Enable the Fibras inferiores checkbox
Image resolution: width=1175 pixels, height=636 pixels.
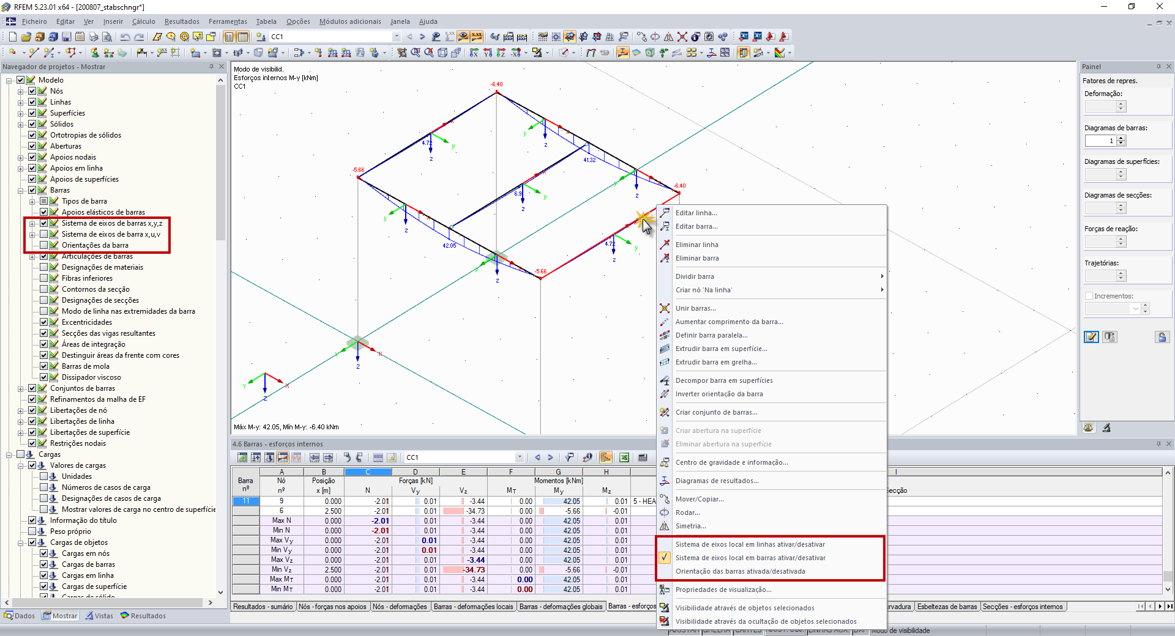[43, 278]
